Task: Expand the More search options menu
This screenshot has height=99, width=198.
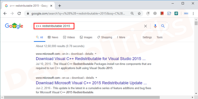Action: point(121,37)
